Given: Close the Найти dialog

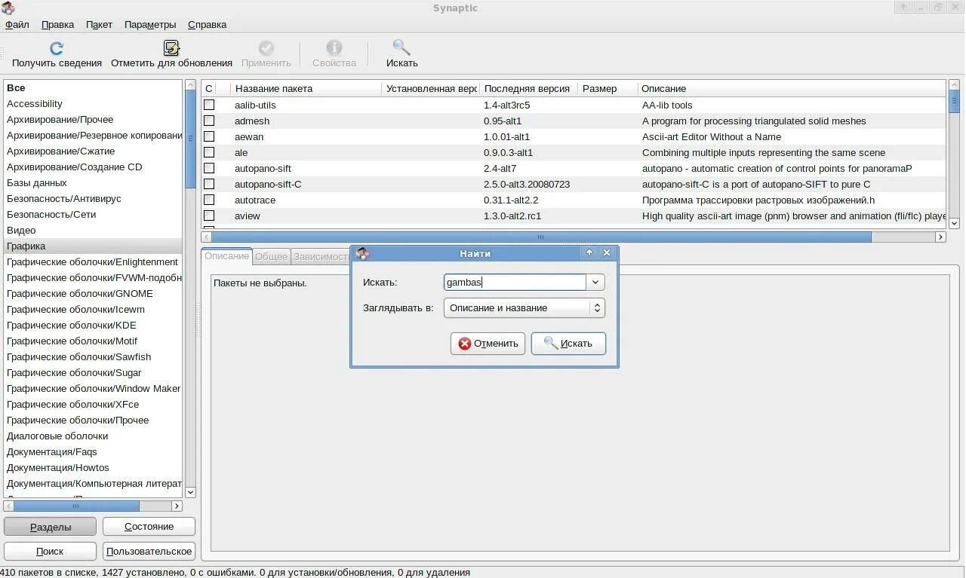Looking at the screenshot, I should (x=606, y=252).
